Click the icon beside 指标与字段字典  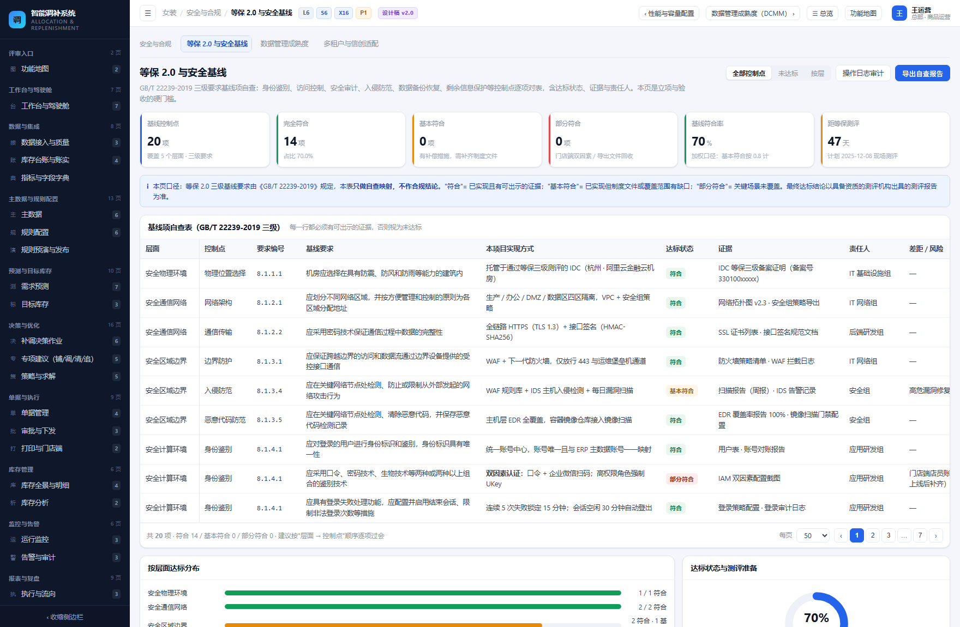pyautogui.click(x=13, y=178)
